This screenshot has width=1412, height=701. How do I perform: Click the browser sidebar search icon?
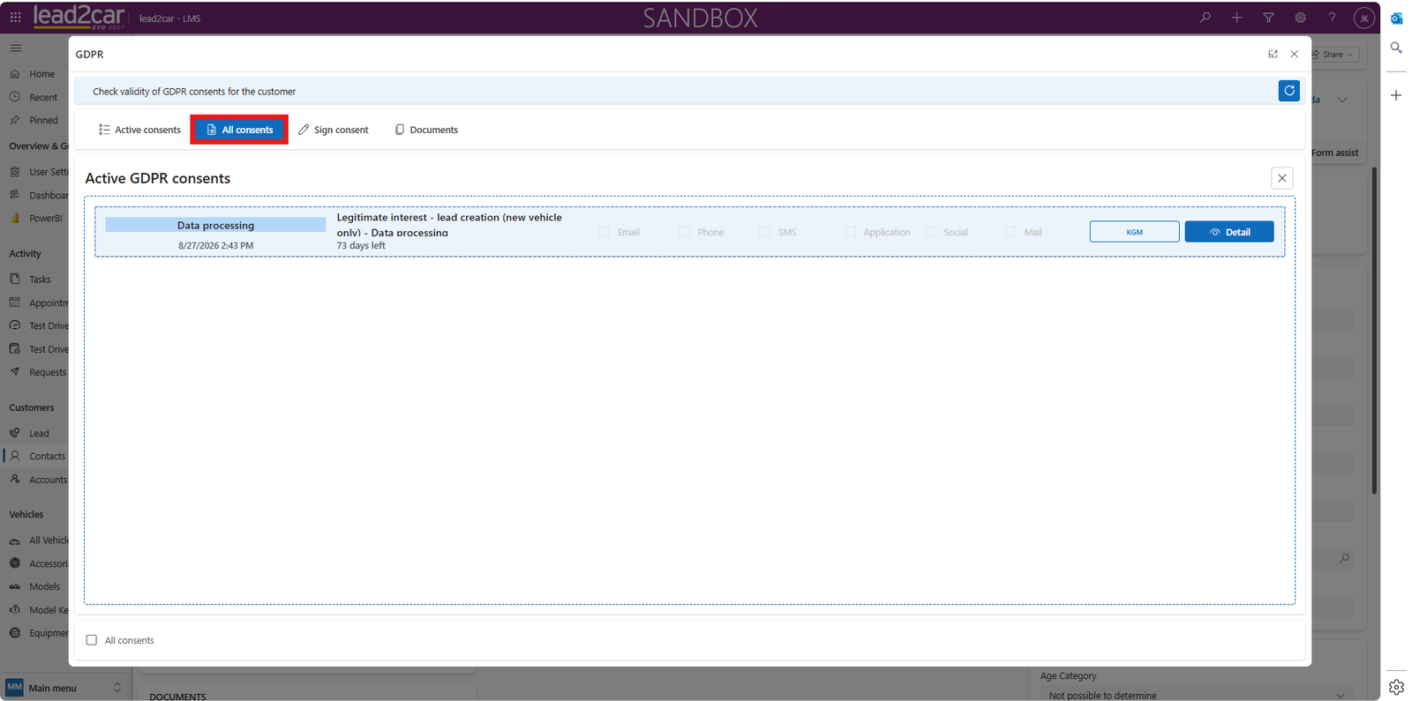click(1396, 48)
